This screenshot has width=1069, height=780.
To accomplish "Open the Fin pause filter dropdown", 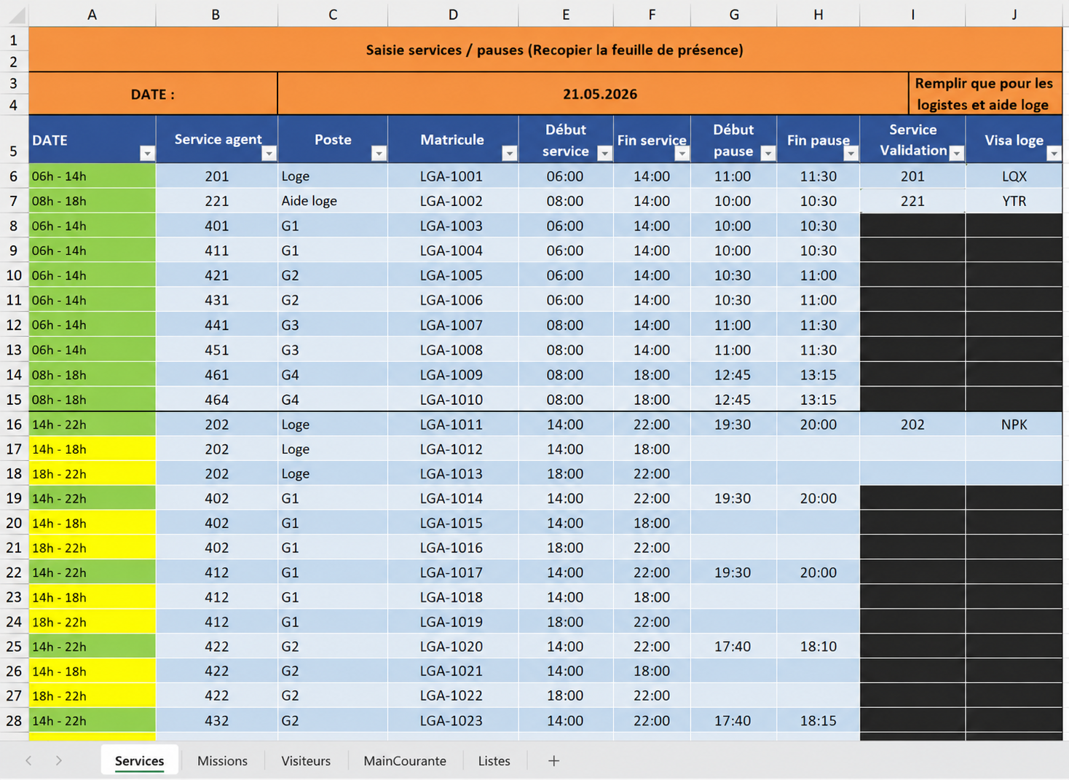I will click(851, 153).
